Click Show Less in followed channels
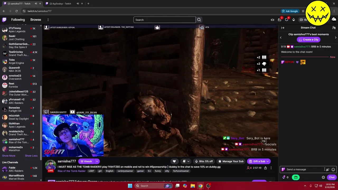The width and height of the screenshot is (338, 190). pos(31,156)
